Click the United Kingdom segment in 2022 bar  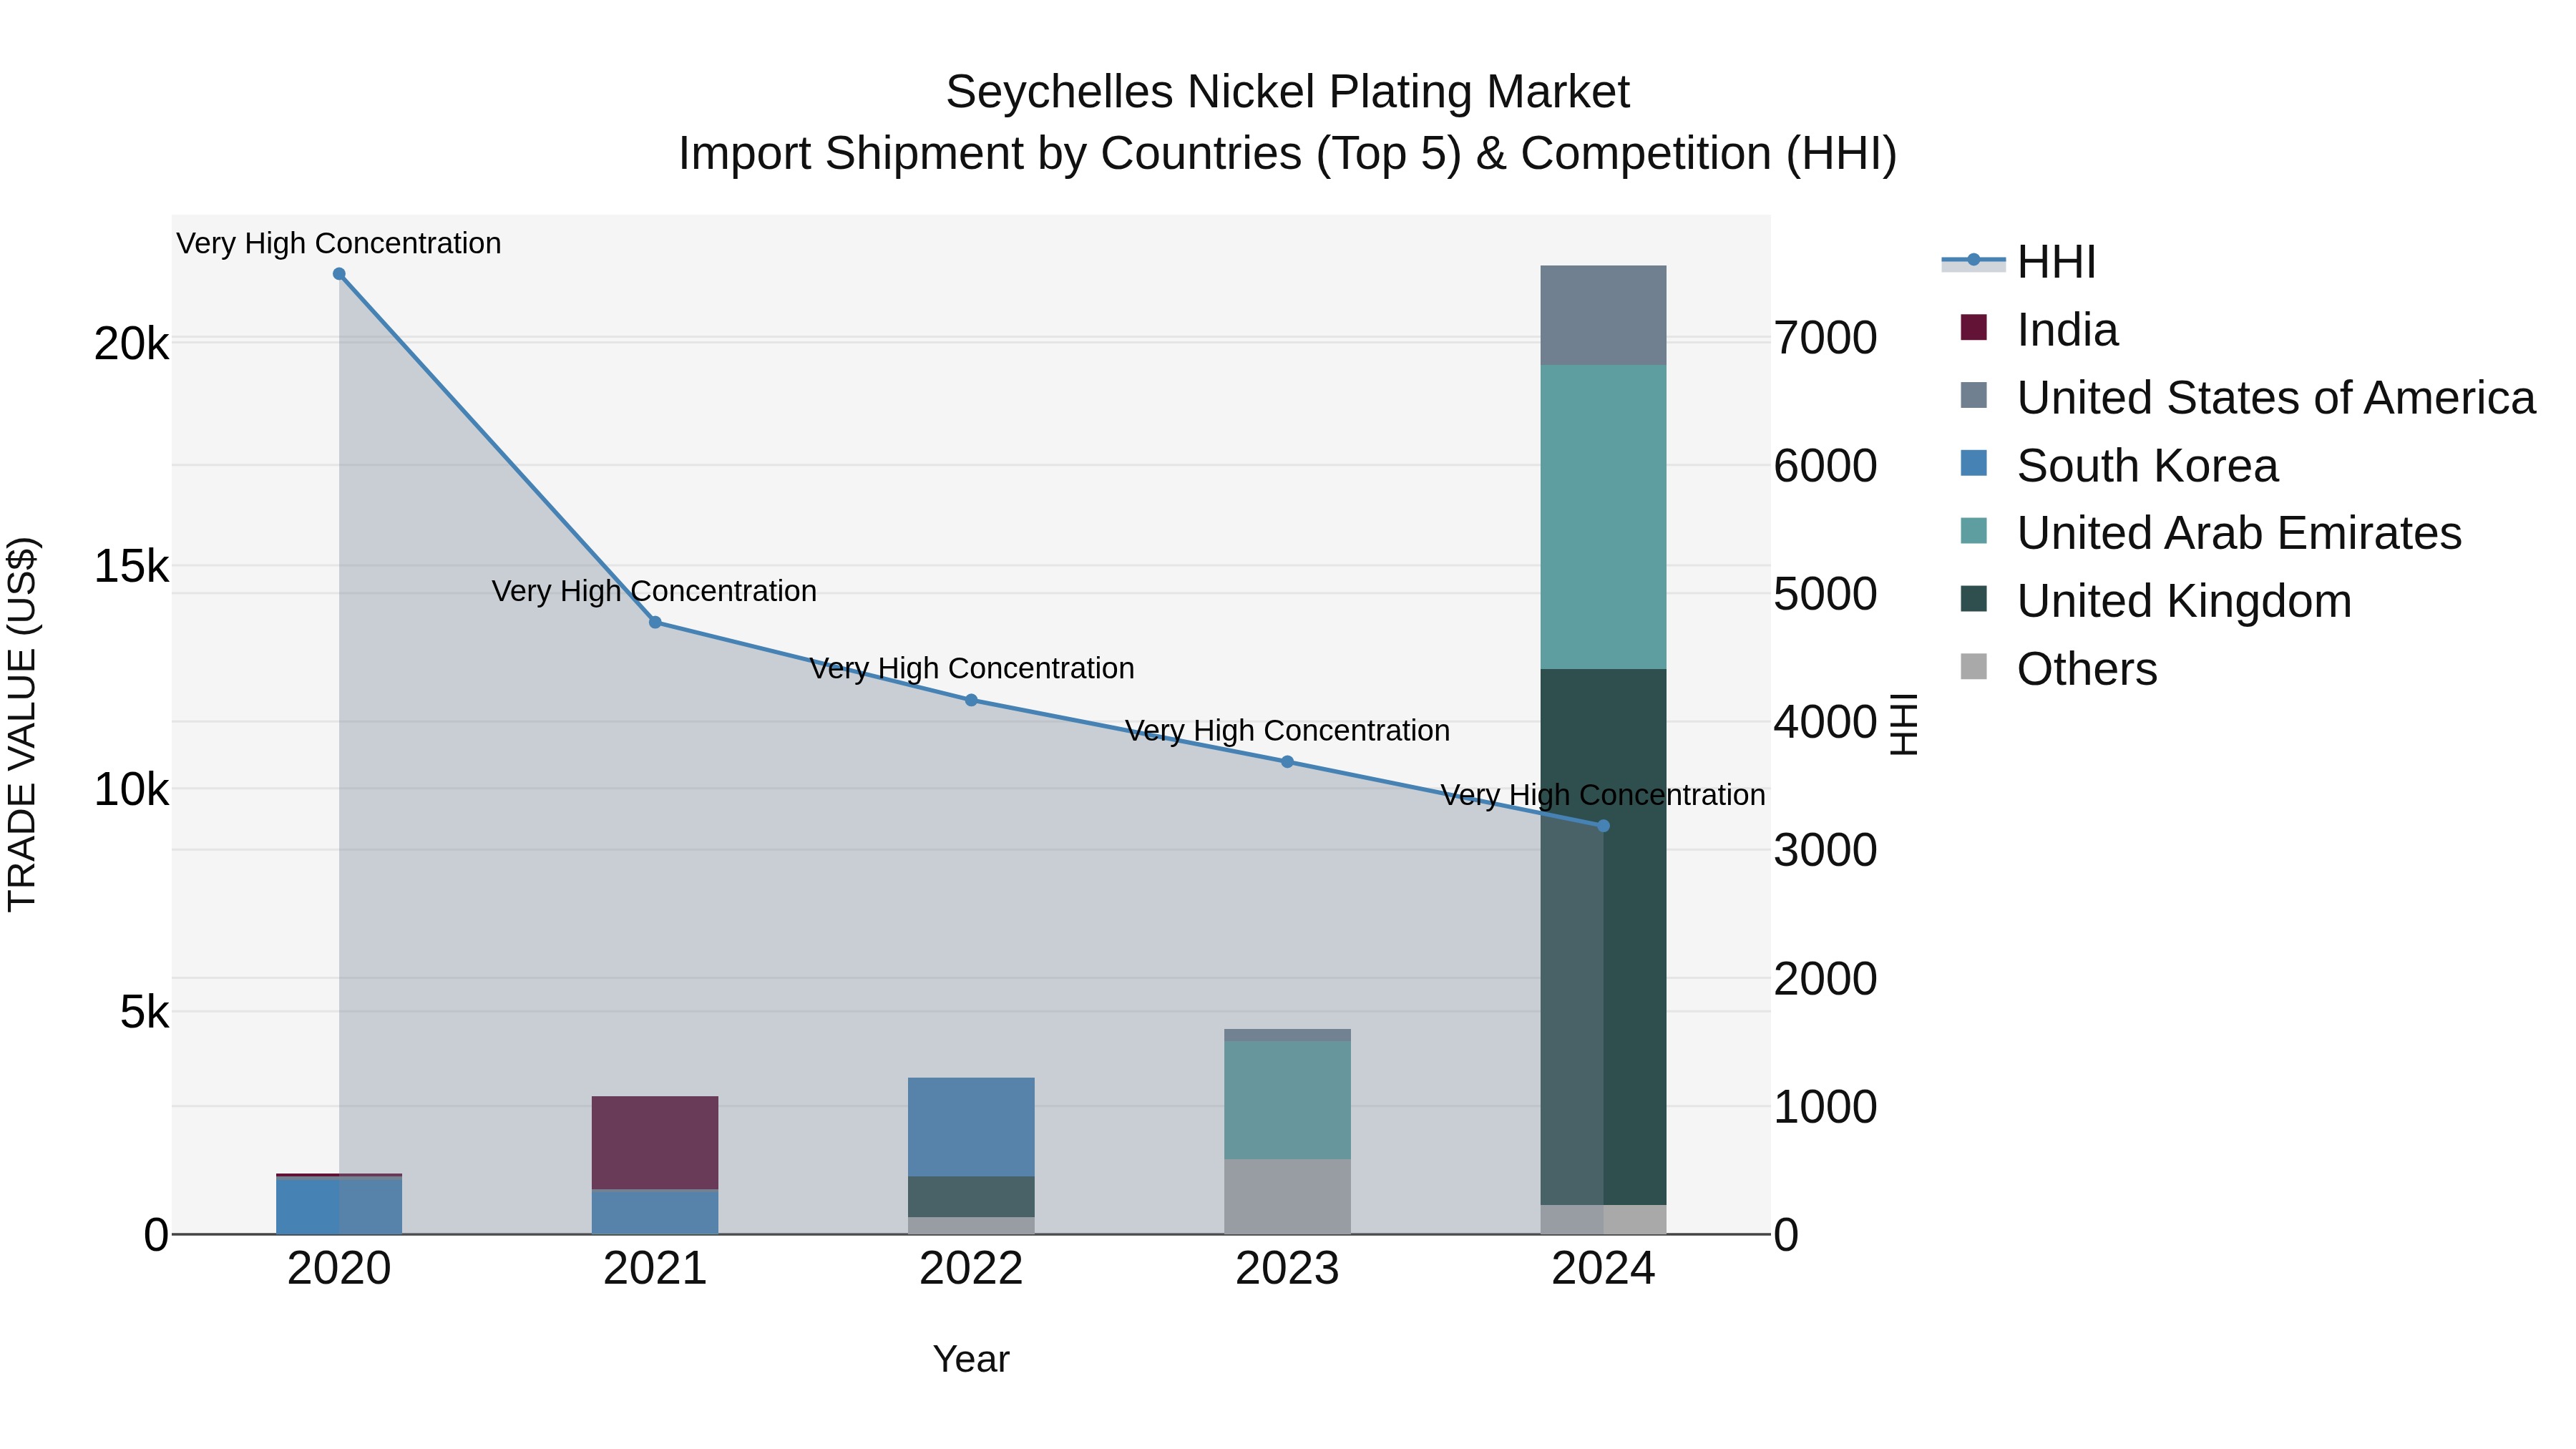tap(971, 1197)
